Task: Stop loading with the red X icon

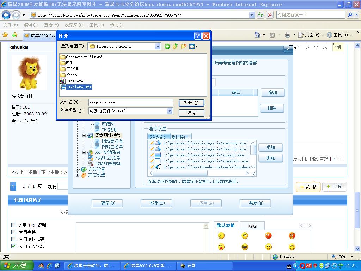Action: pos(270,15)
